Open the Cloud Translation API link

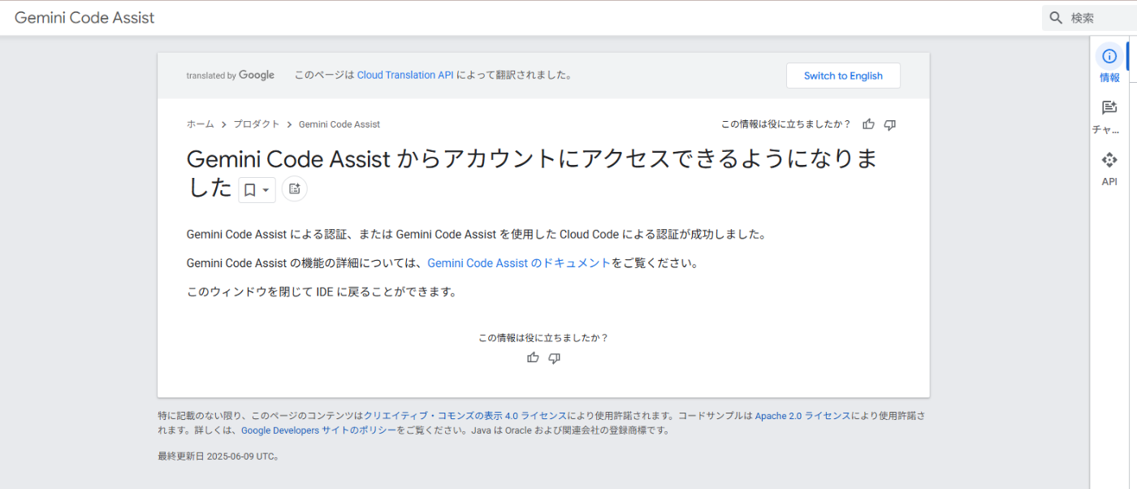[405, 75]
